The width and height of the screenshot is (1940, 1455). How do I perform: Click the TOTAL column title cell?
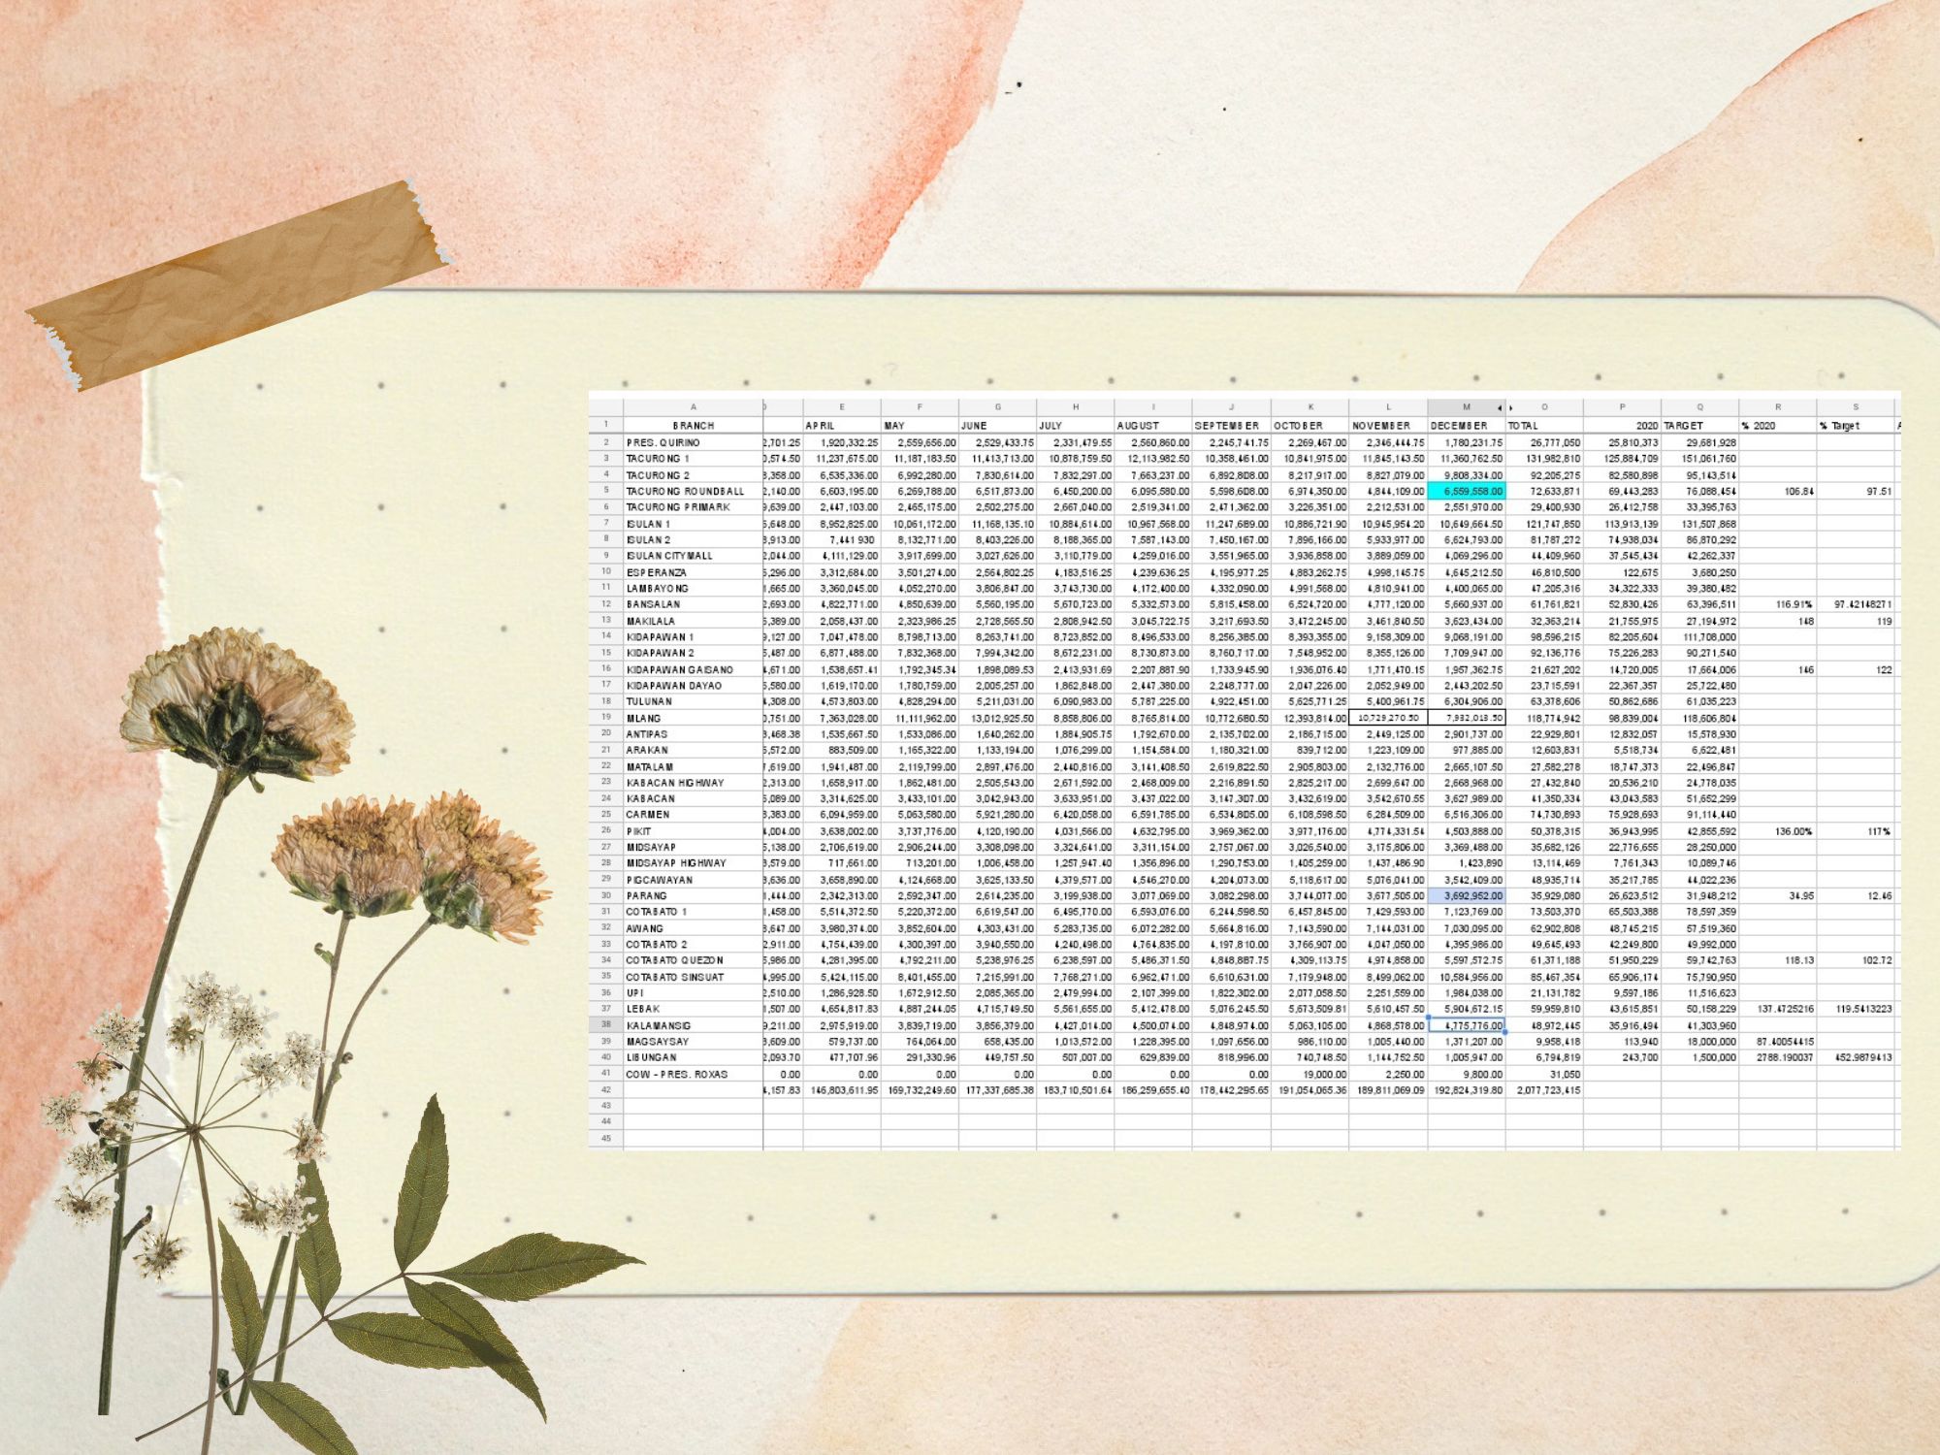pyautogui.click(x=1543, y=426)
